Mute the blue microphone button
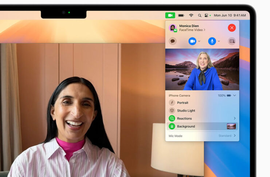 [212, 41]
